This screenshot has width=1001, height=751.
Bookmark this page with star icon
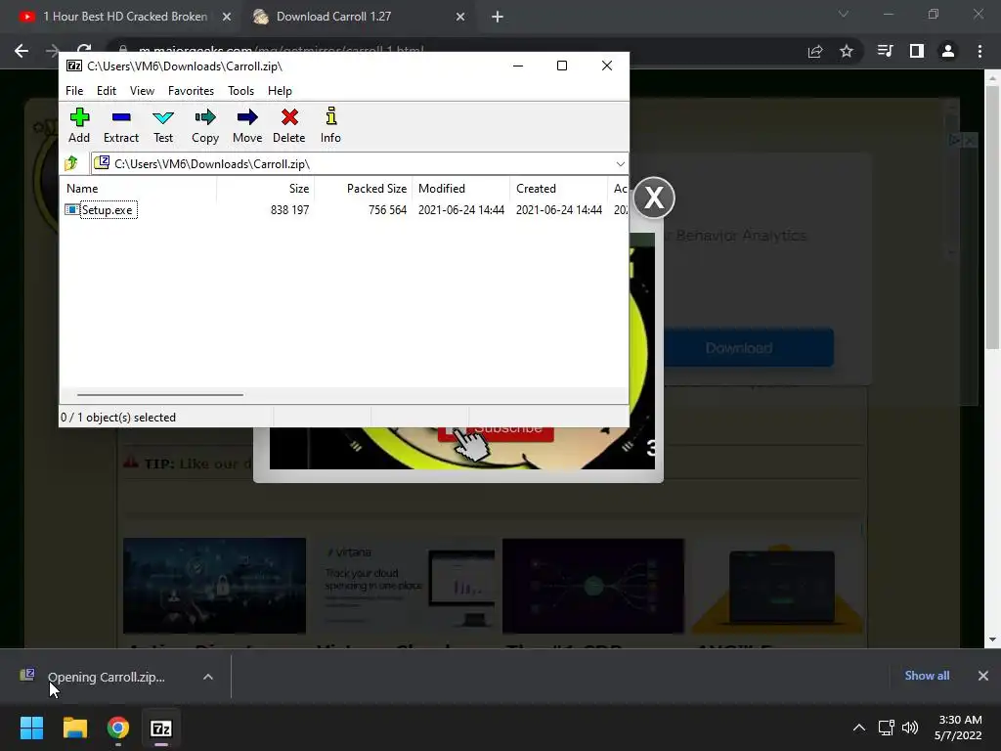point(847,51)
